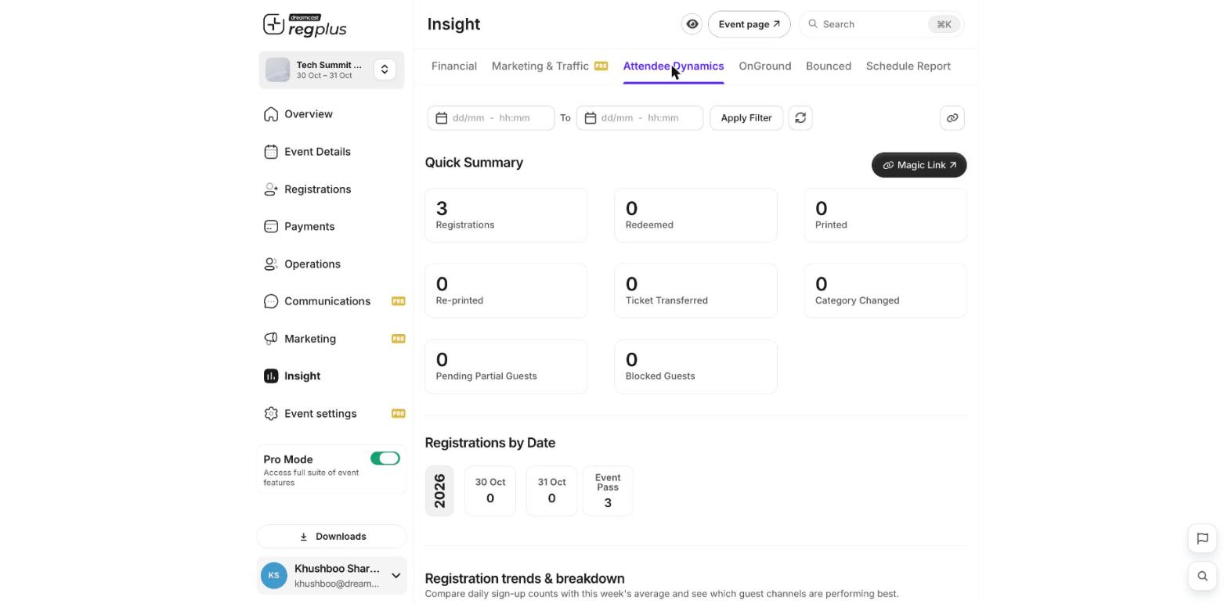Select the 31 Oct date card

tap(551, 491)
